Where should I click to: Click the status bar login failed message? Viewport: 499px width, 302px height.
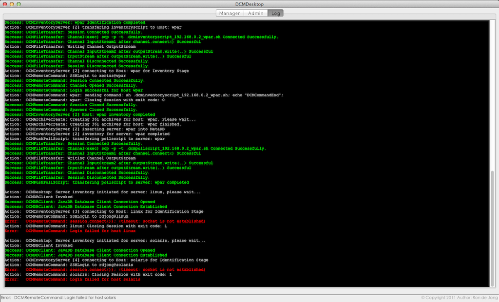pos(65,297)
